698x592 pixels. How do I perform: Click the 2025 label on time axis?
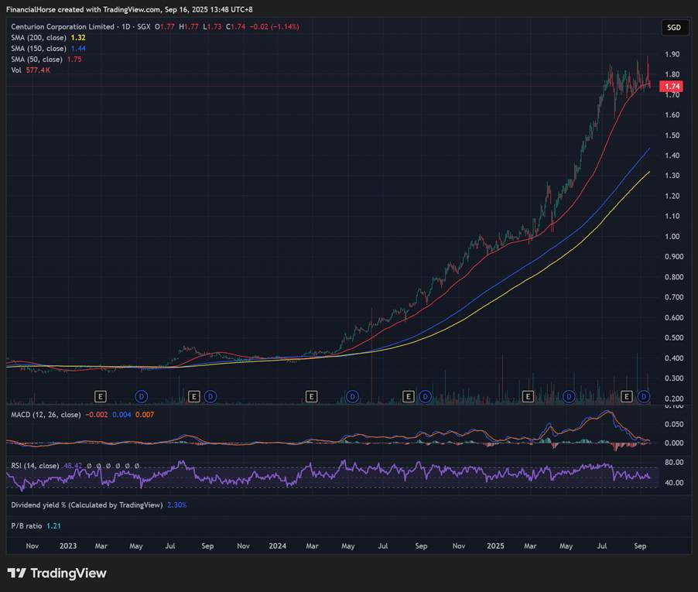(495, 546)
